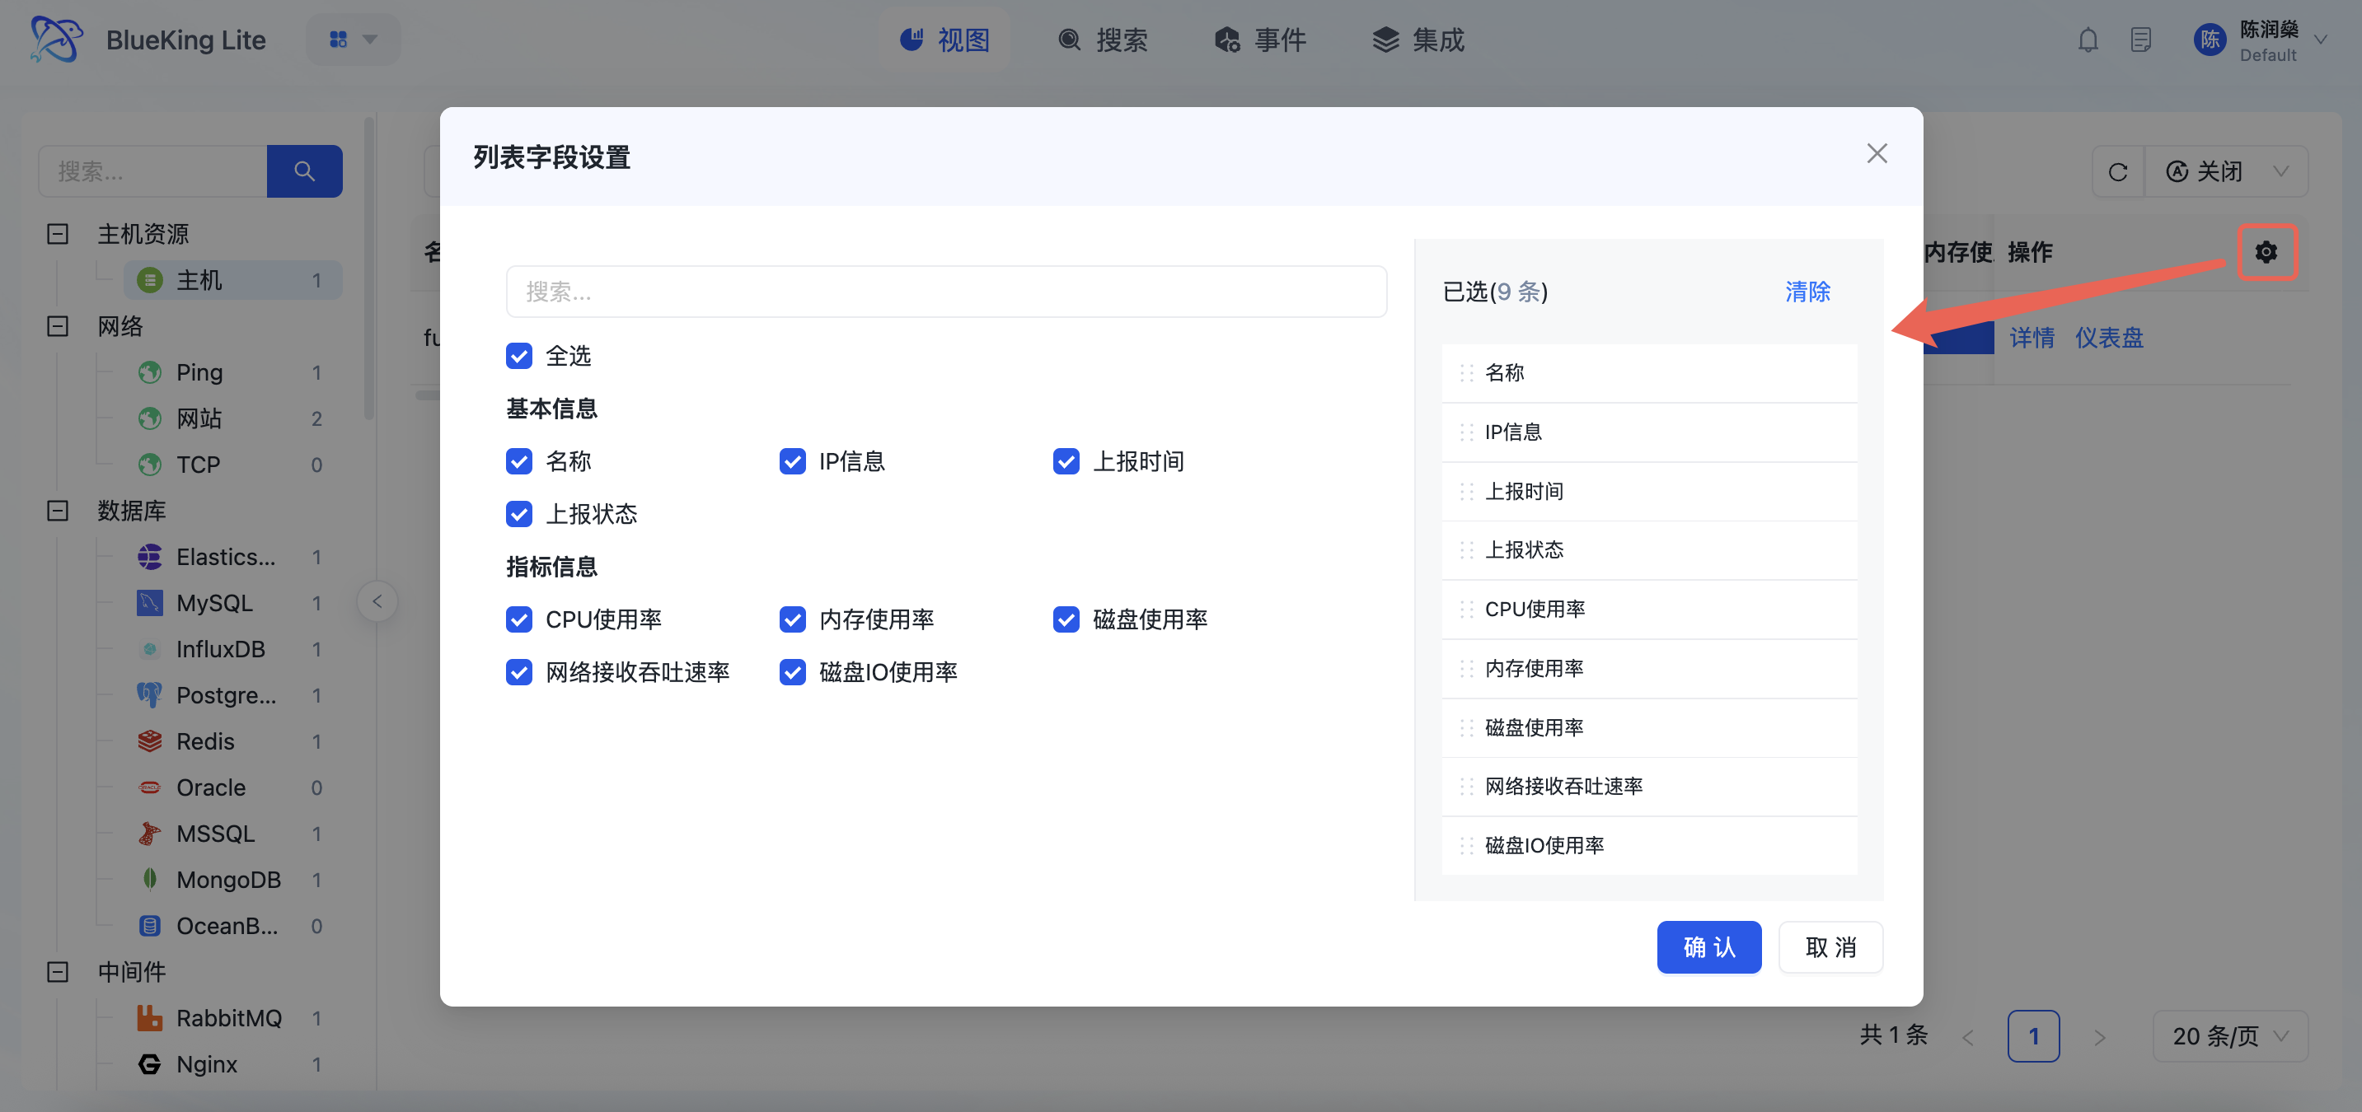Select Redis in the database tree
This screenshot has width=2362, height=1112.
pyautogui.click(x=205, y=741)
